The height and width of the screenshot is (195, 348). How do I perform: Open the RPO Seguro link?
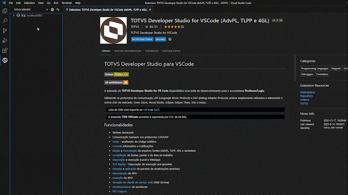tap(119, 191)
